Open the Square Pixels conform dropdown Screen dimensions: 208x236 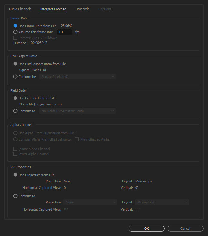[78, 77]
